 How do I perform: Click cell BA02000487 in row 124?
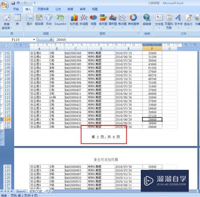[x=76, y=174]
